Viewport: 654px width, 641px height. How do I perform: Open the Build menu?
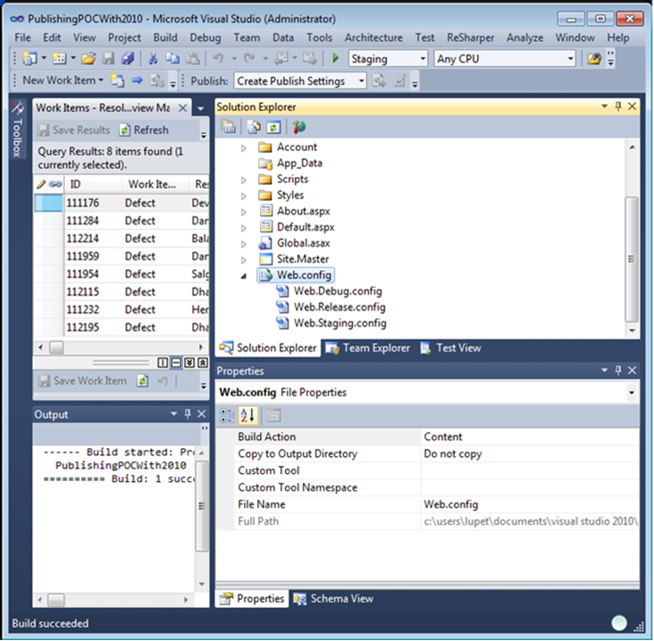coord(165,38)
